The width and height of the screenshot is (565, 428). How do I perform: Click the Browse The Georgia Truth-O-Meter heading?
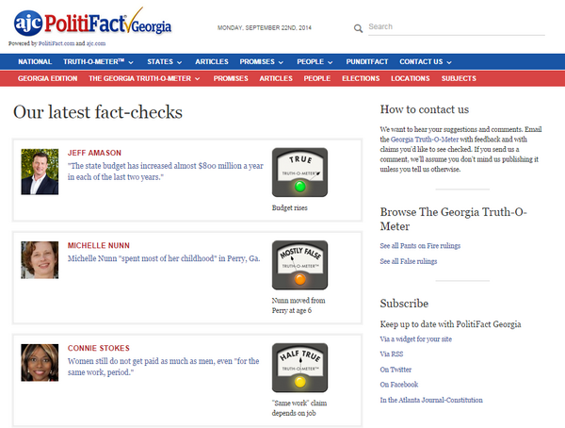pos(453,219)
